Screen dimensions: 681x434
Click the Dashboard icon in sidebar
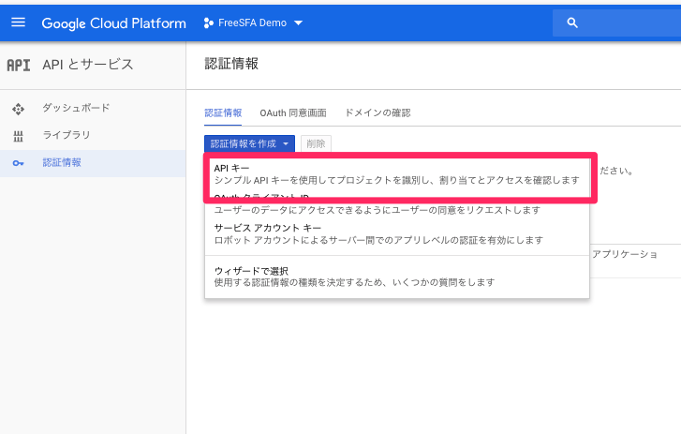[x=18, y=109]
